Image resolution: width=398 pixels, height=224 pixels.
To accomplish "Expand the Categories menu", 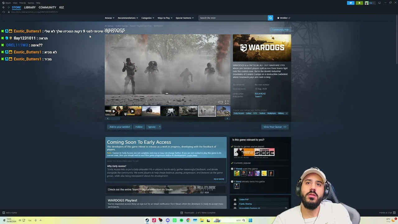I will pos(148,18).
